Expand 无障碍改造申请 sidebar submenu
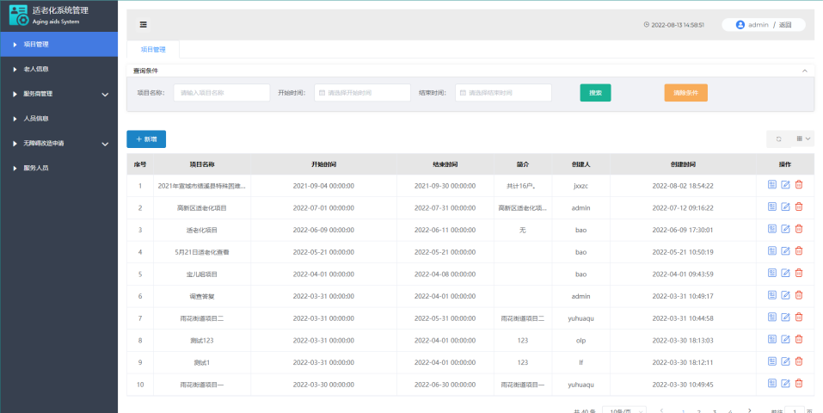 [x=105, y=144]
